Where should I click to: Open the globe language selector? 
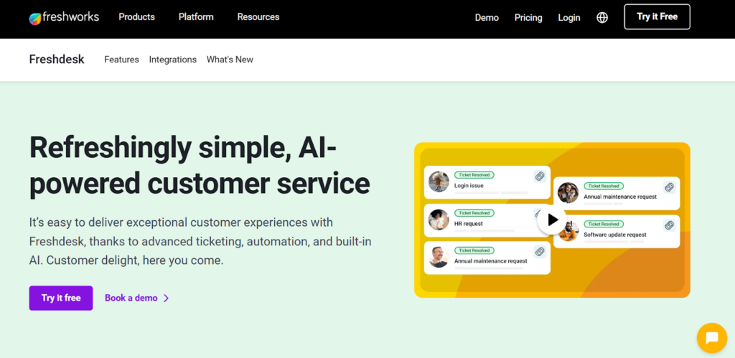click(x=602, y=17)
